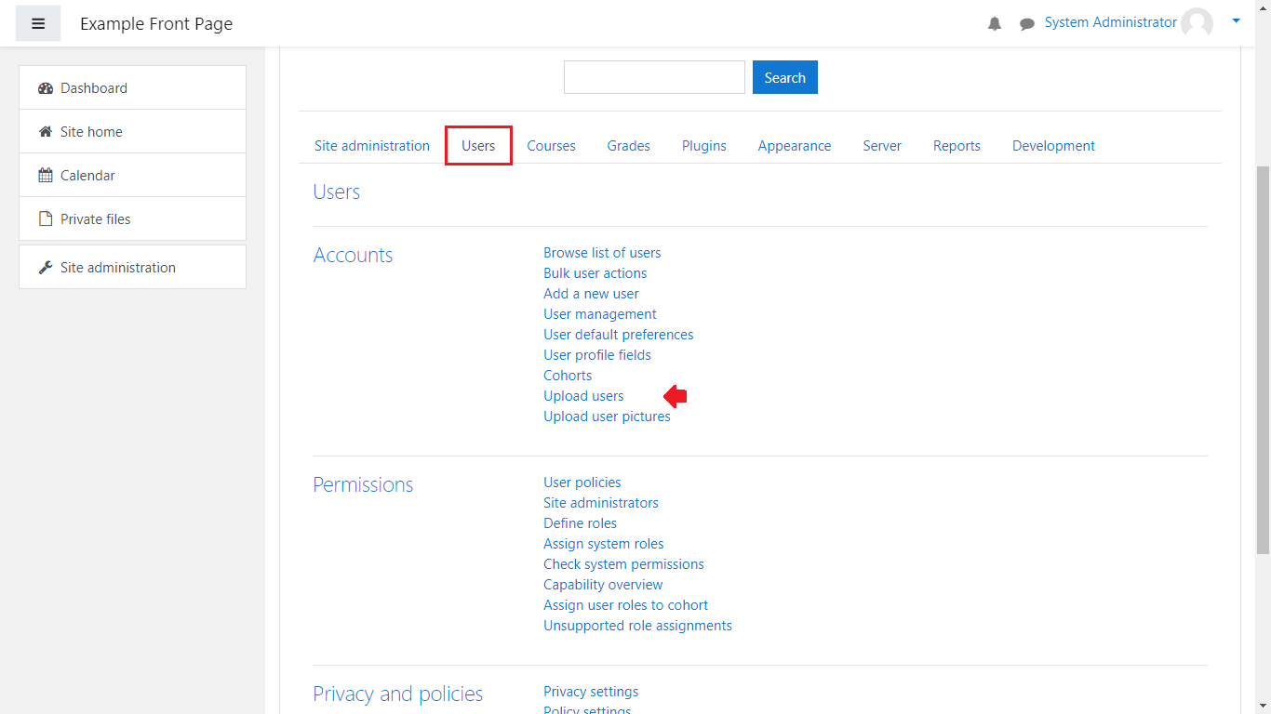Viewport: 1271px width, 714px height.
Task: Open the notifications bell icon
Action: 995,24
